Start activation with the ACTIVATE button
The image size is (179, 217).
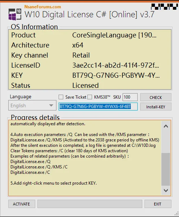[x=22, y=204]
